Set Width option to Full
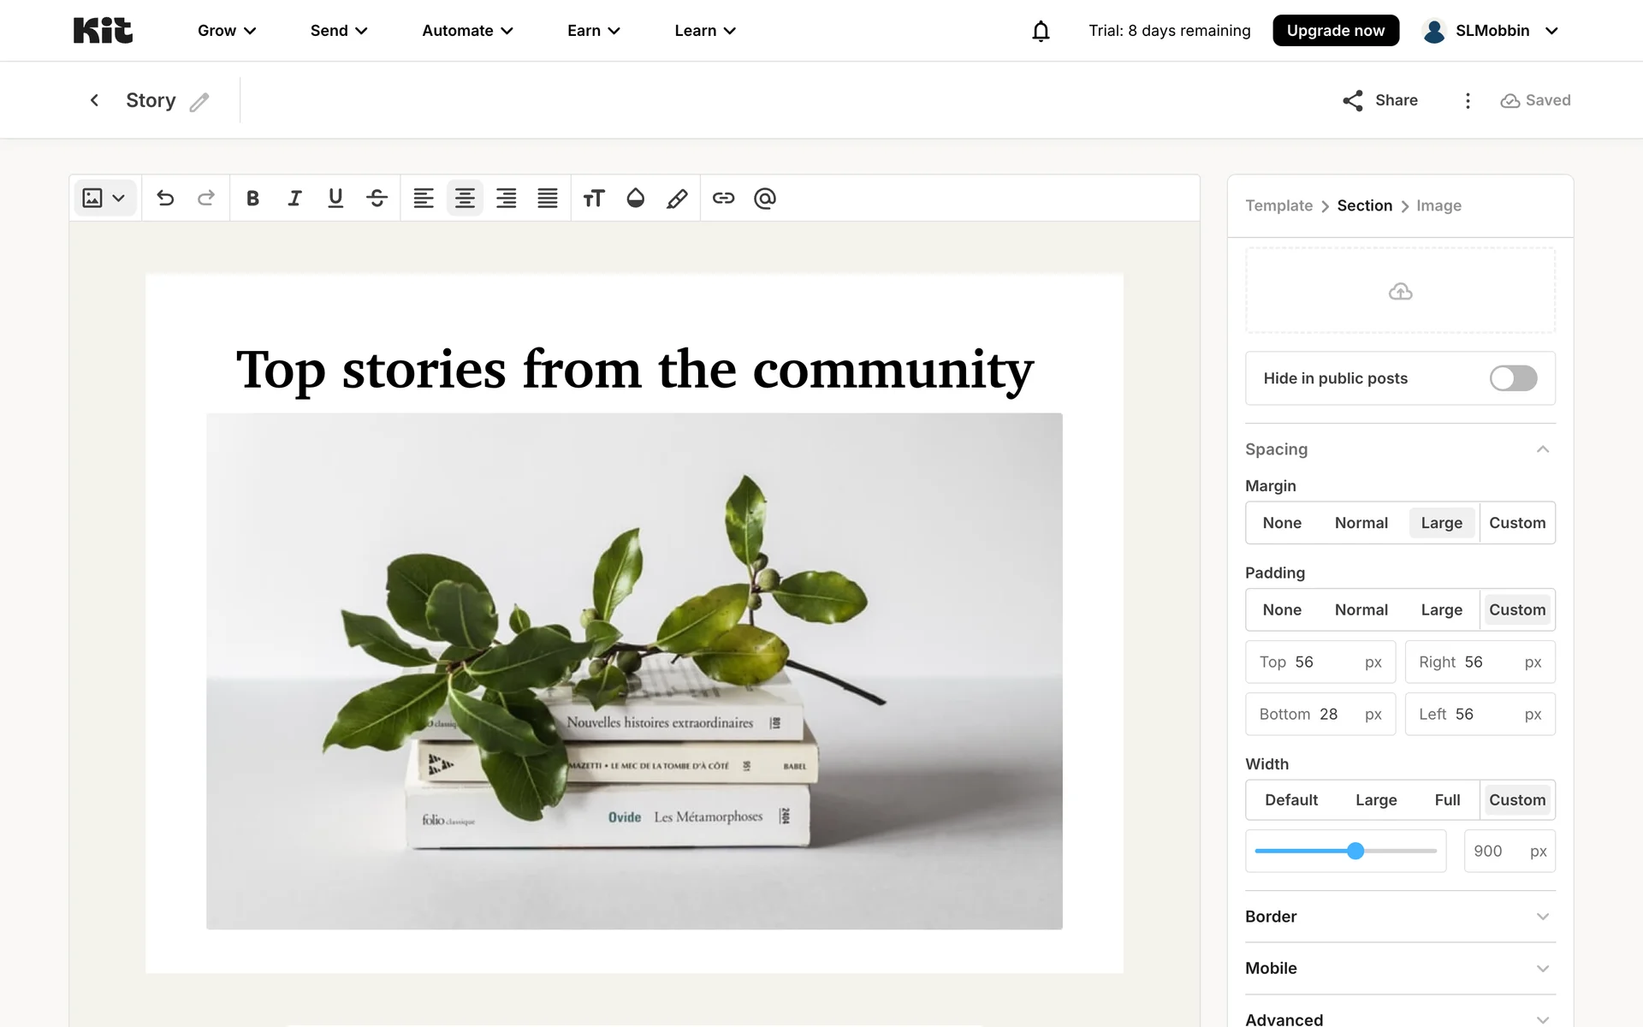The width and height of the screenshot is (1643, 1027). click(1447, 800)
